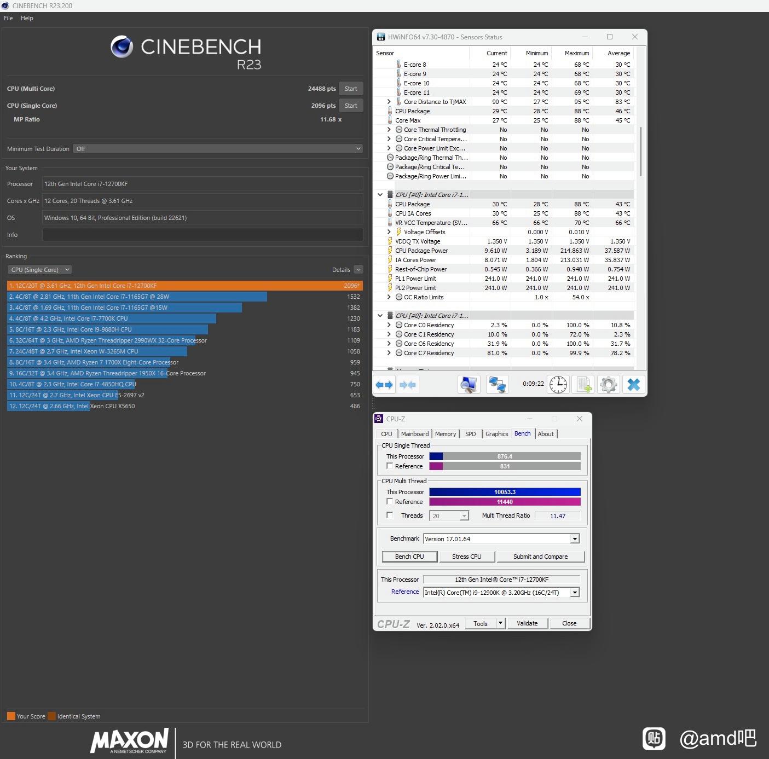Viewport: 769px width, 759px height.
Task: Click circle icon beside Core Thermal Throttling
Action: pyautogui.click(x=399, y=130)
